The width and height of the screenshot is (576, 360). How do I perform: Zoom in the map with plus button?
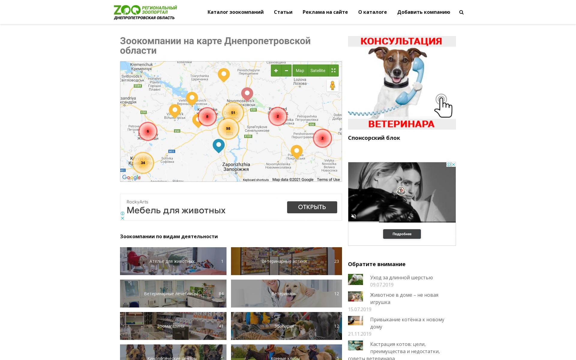(276, 70)
